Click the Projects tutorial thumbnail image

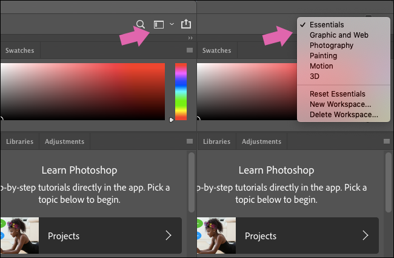click(x=19, y=236)
